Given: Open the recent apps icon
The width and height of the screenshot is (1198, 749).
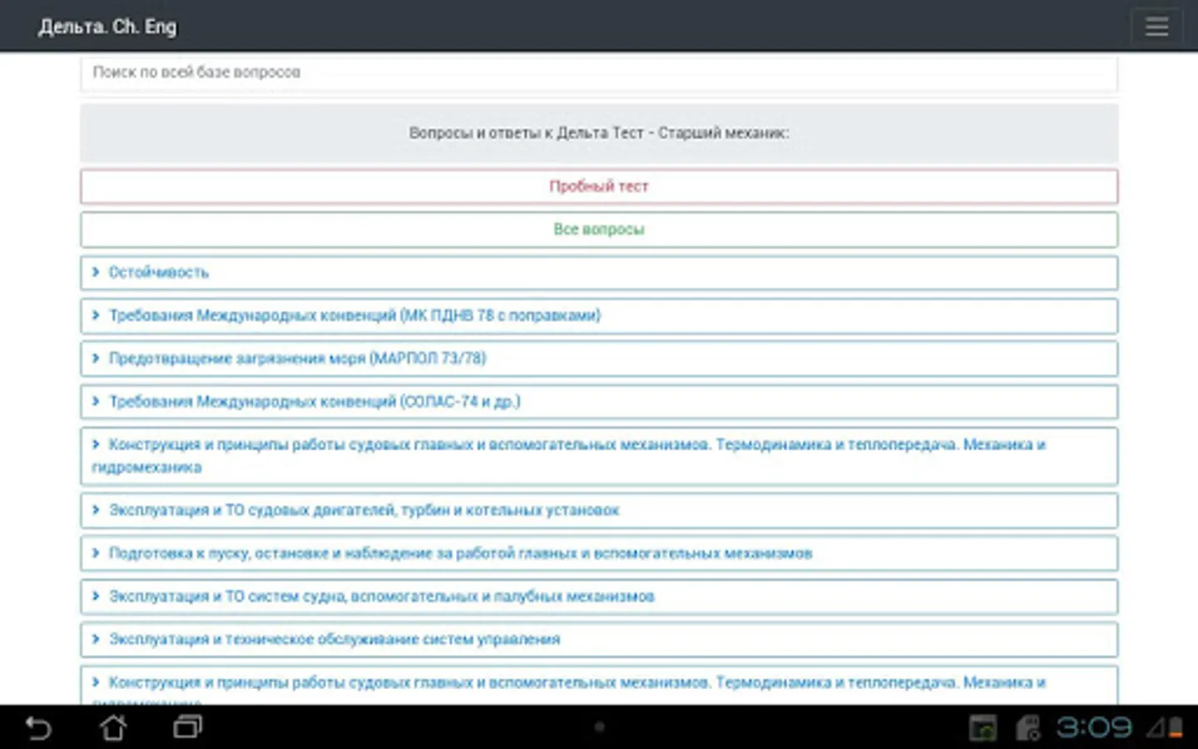Looking at the screenshot, I should point(188,727).
